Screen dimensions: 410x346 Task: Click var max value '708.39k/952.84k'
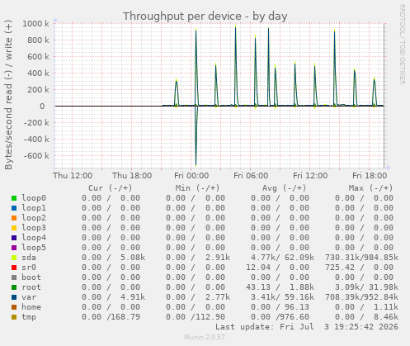pos(361,297)
